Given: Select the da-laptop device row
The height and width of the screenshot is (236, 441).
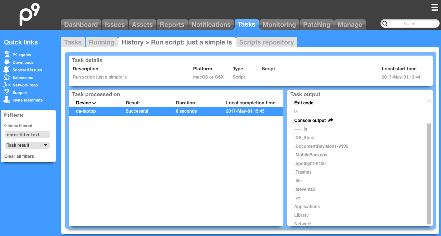Looking at the screenshot, I should 176,111.
